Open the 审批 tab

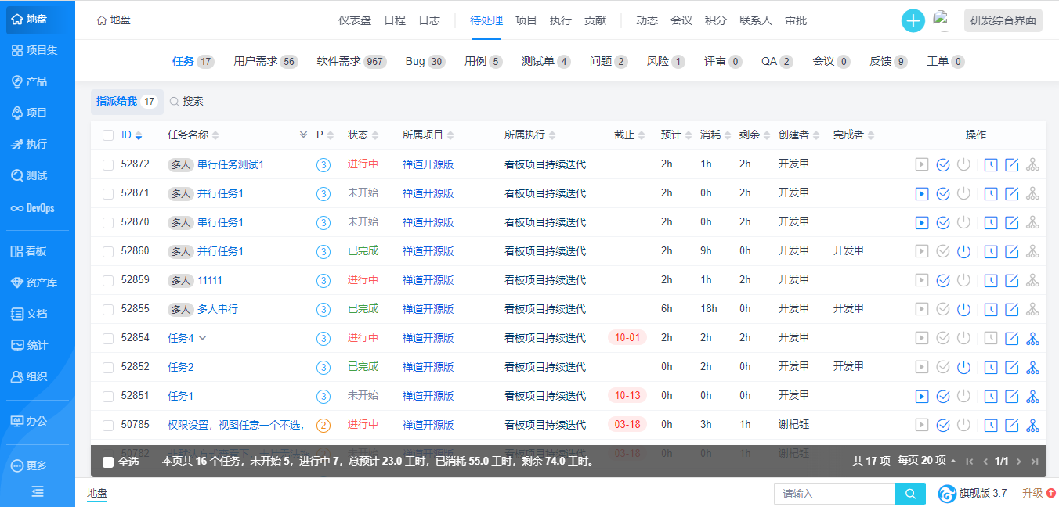click(x=796, y=20)
